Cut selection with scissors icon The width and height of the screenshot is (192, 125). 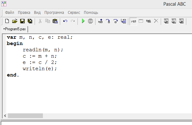(40, 21)
